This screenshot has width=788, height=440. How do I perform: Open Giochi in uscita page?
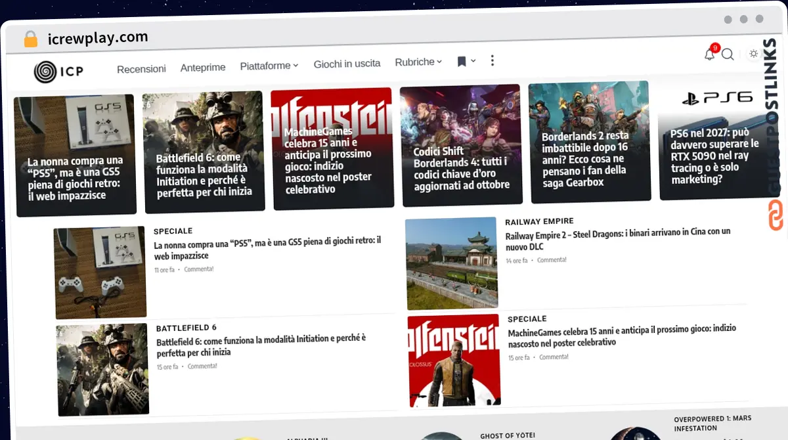point(347,64)
